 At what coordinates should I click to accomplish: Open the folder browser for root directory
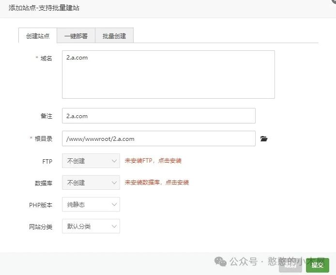click(264, 139)
